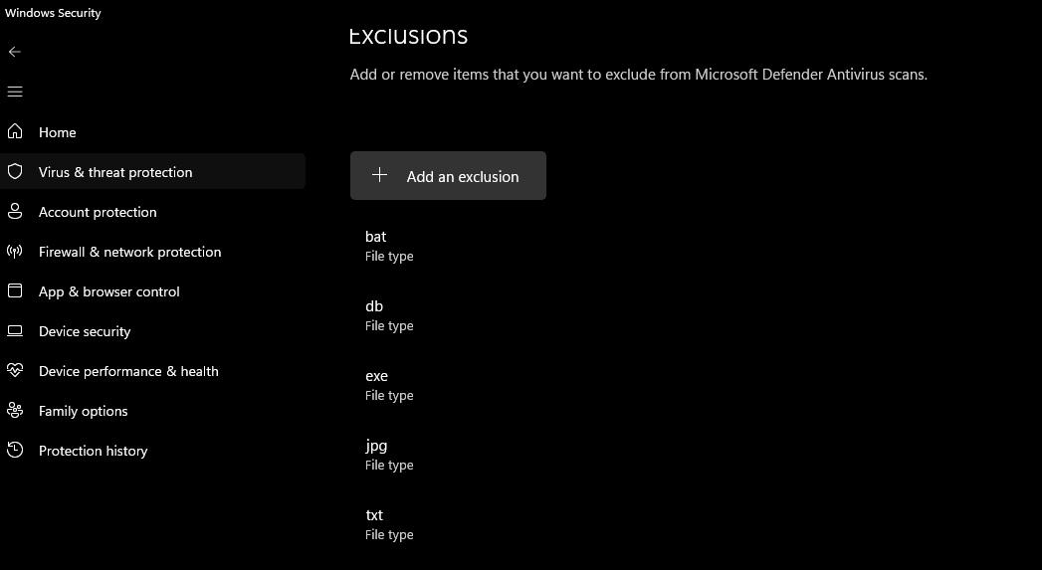
Task: Click the Home house icon
Action: click(15, 131)
